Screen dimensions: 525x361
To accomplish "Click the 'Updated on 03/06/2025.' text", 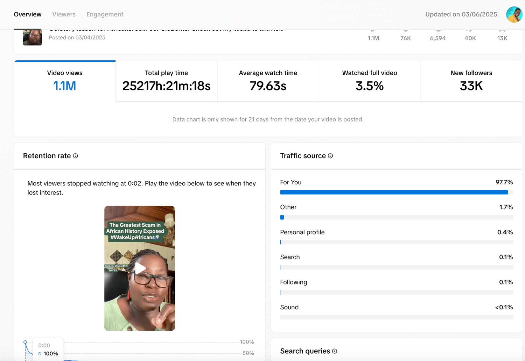I will pos(462,14).
